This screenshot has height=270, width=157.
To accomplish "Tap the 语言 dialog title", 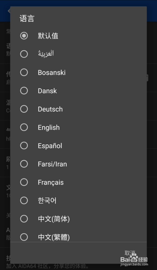I will pyautogui.click(x=27, y=19).
